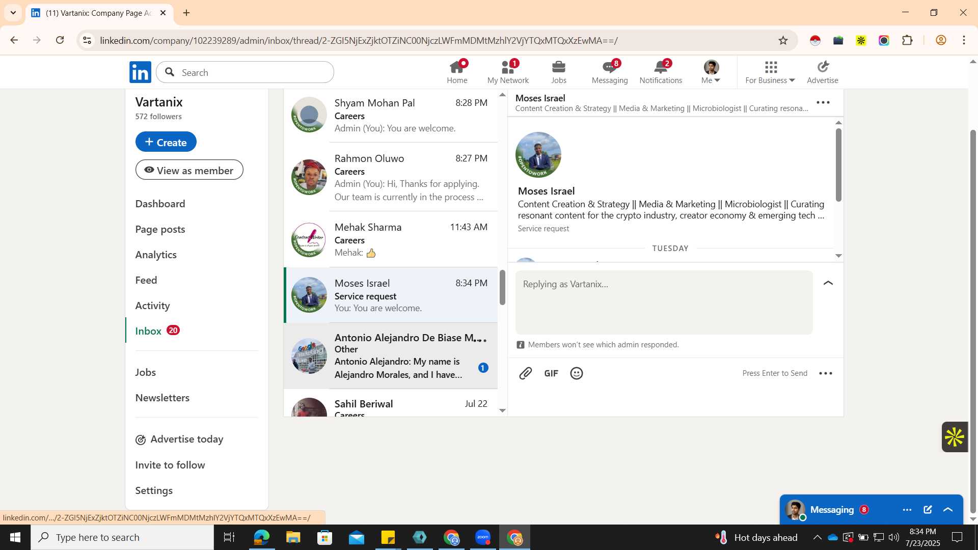
Task: Open Rahmon Oluwo conversation
Action: [x=391, y=177]
